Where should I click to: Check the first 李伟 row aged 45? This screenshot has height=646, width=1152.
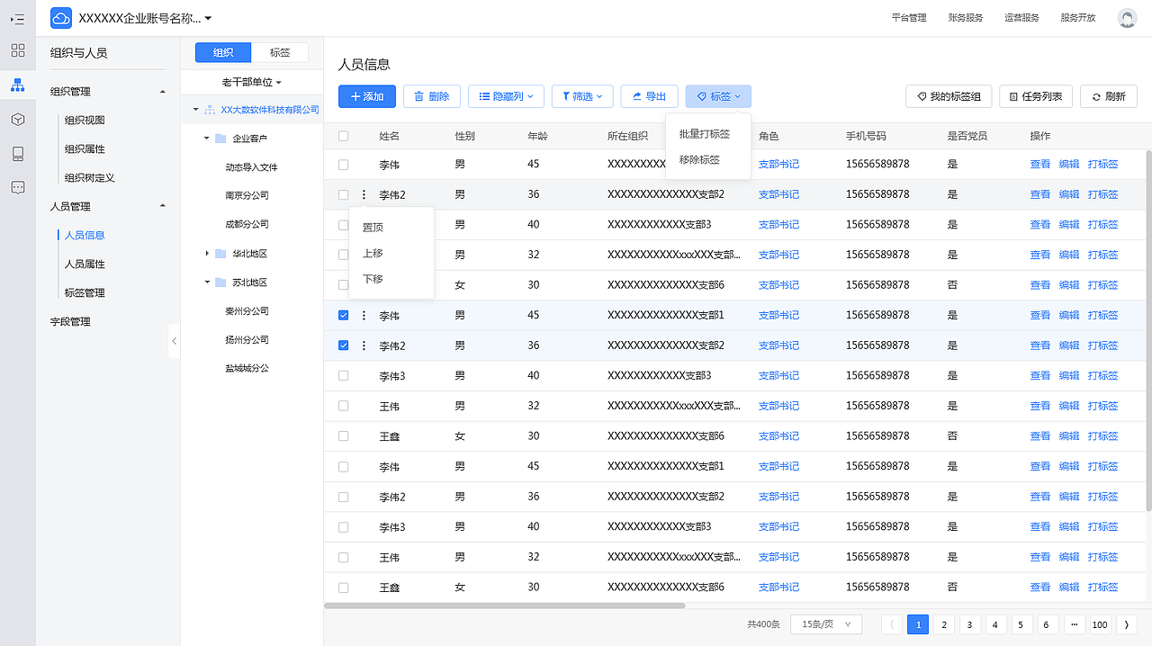click(x=343, y=165)
